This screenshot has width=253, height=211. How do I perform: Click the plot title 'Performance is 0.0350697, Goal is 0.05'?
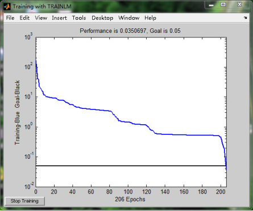click(x=130, y=31)
